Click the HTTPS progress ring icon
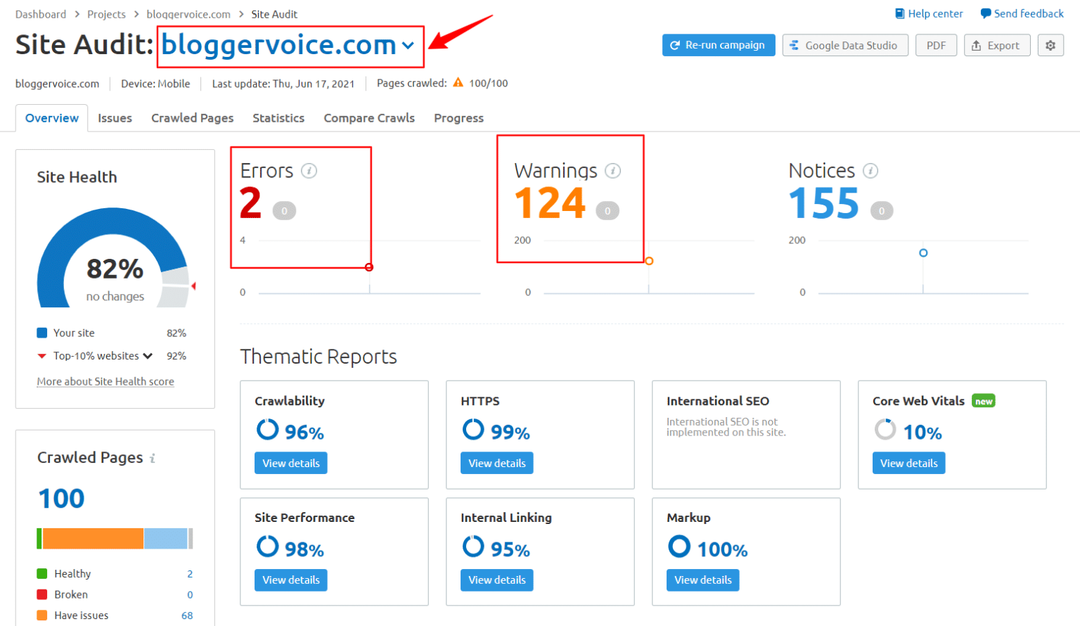This screenshot has height=626, width=1080. point(473,429)
